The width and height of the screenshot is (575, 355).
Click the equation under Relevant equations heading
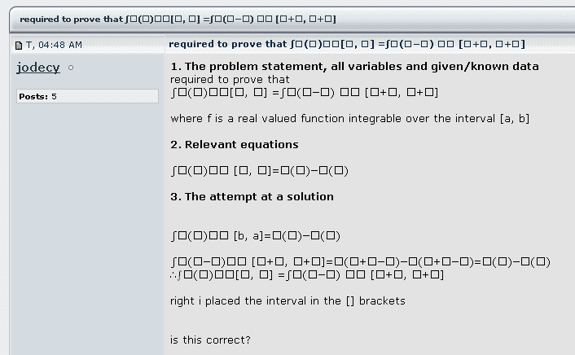pyautogui.click(x=259, y=171)
